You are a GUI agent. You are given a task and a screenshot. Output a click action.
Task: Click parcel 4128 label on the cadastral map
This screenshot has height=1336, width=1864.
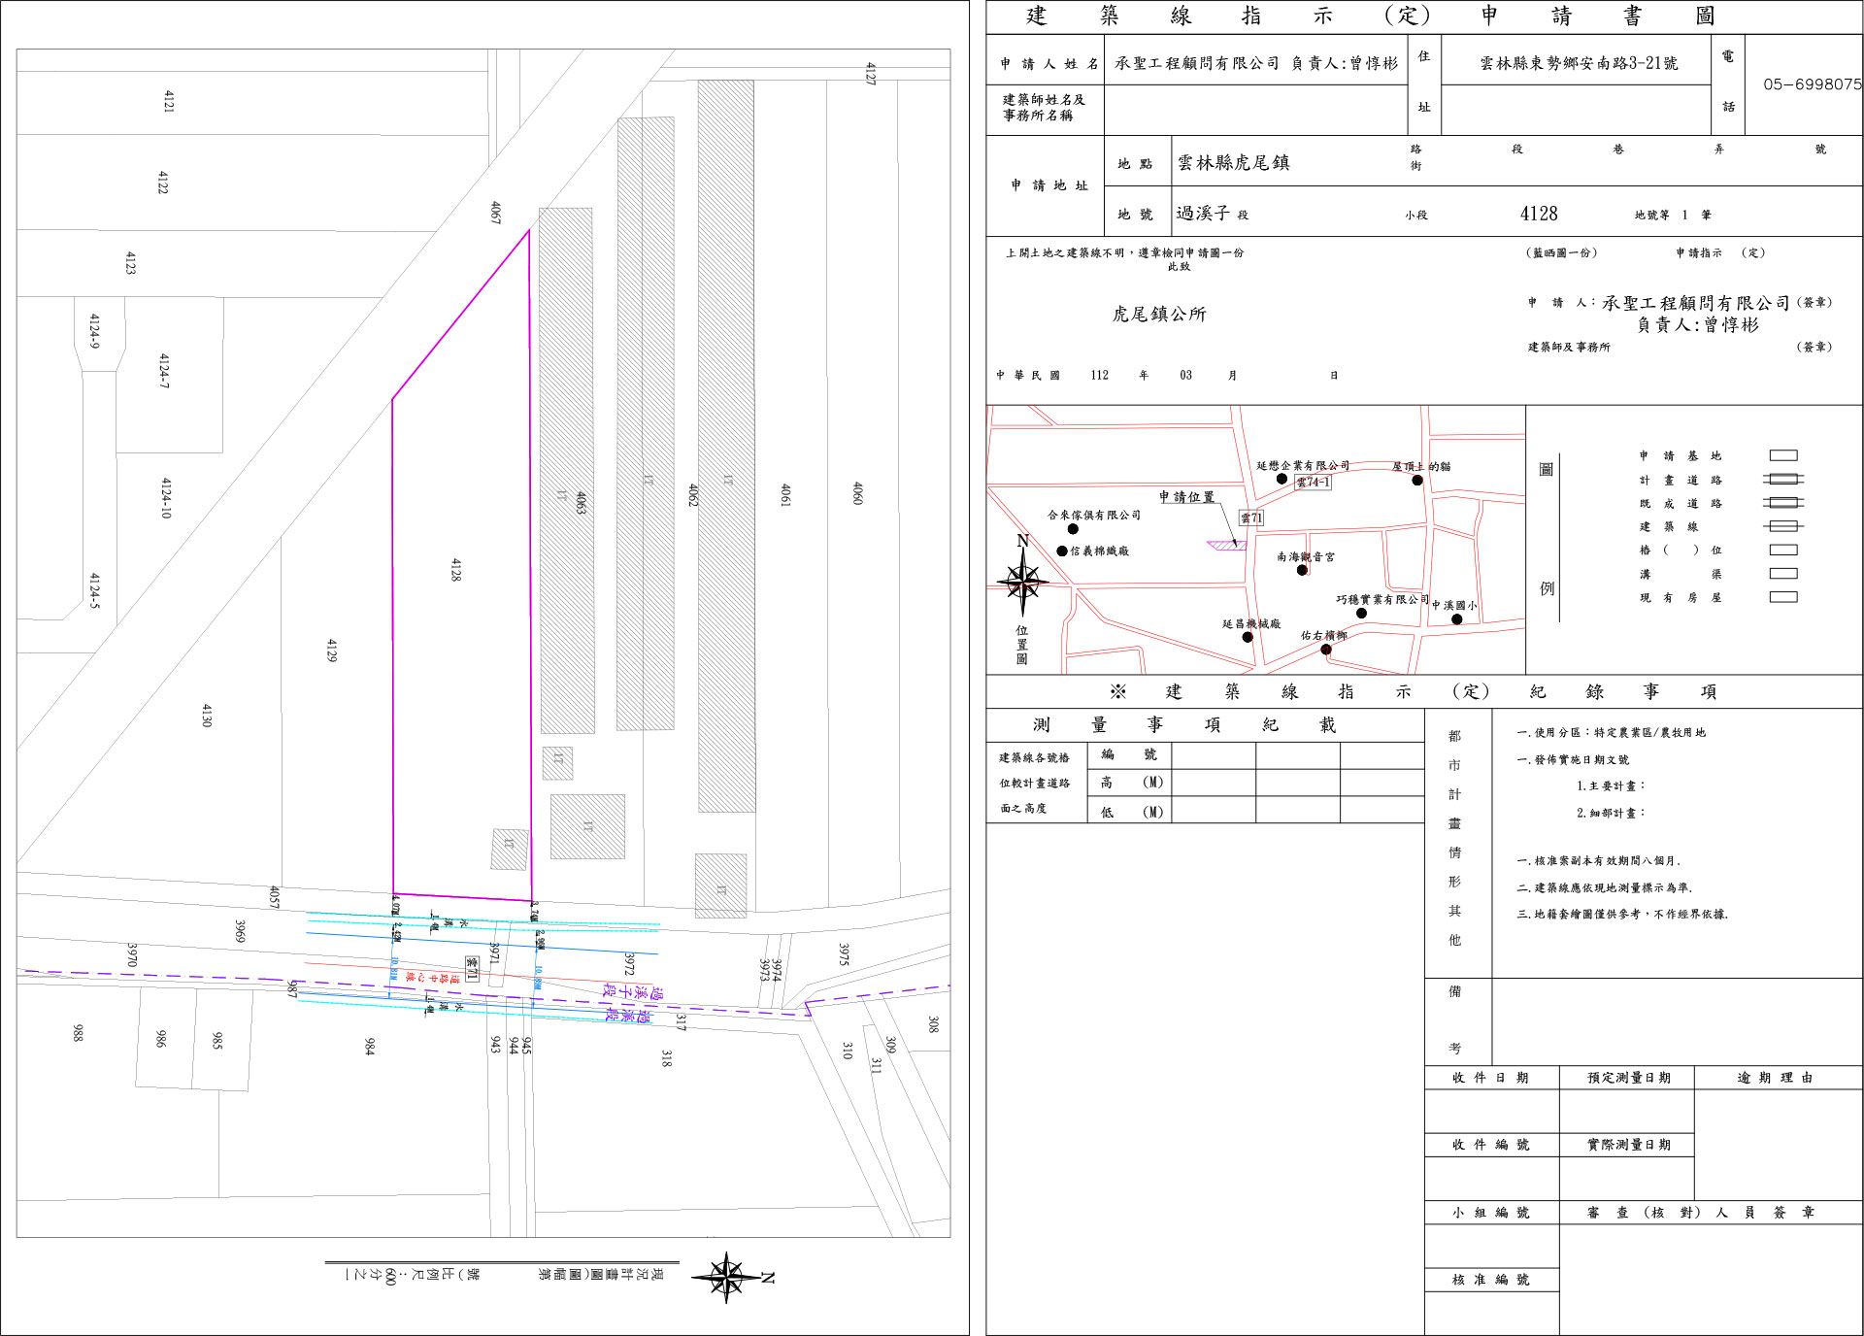tap(456, 569)
